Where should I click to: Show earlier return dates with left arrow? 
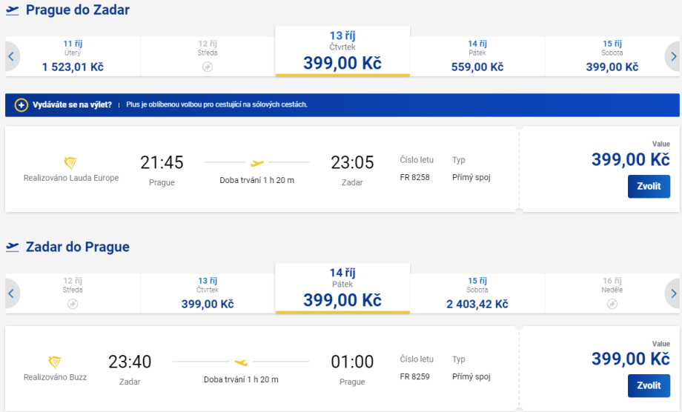[x=10, y=293]
